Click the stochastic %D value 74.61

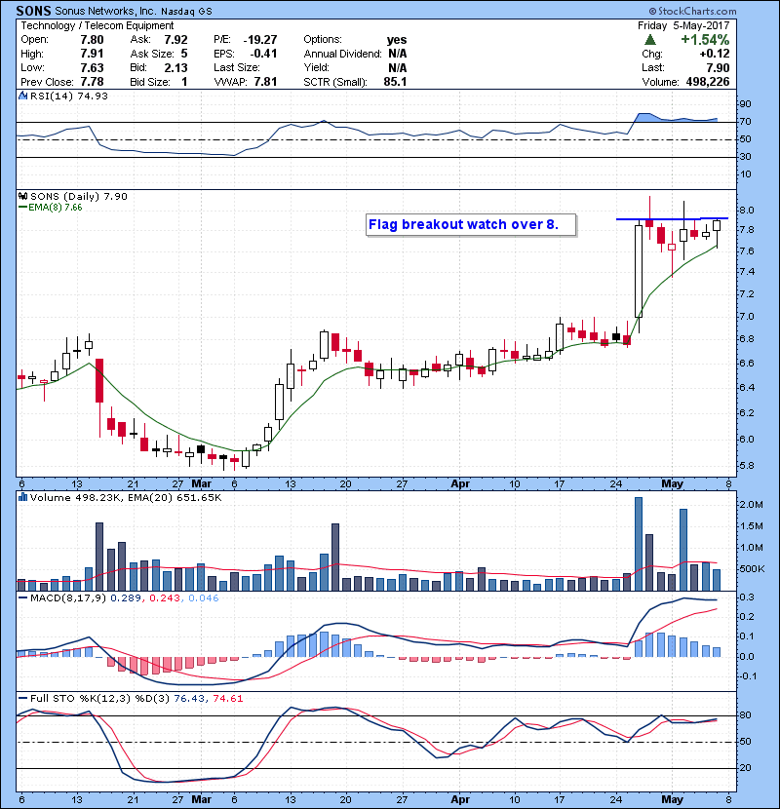(227, 699)
